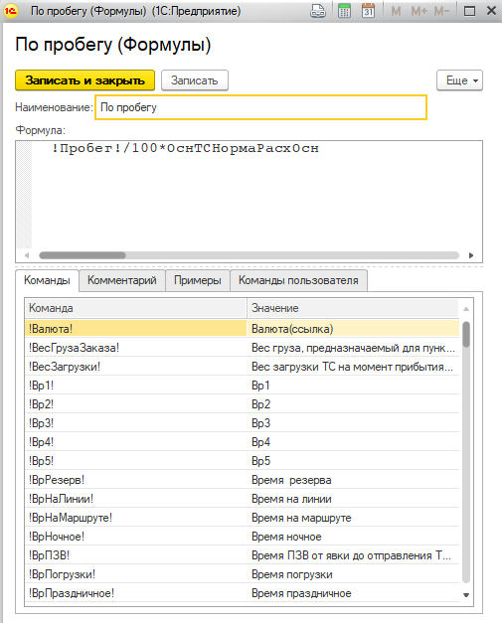
Task: Select the Команды пользователя tab
Action: click(x=298, y=280)
